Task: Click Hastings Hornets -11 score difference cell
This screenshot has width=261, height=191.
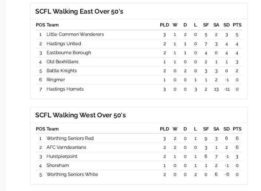Action: click(227, 89)
